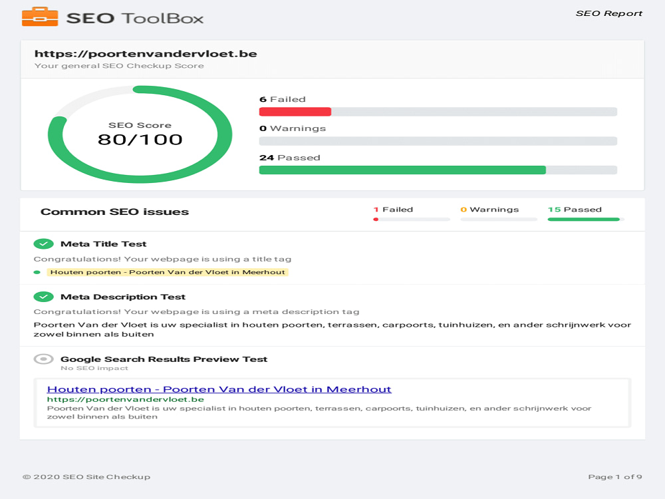Screen dimensions: 665x499
Task: Click the SEO Score 80/100 circular gauge
Action: [x=140, y=134]
